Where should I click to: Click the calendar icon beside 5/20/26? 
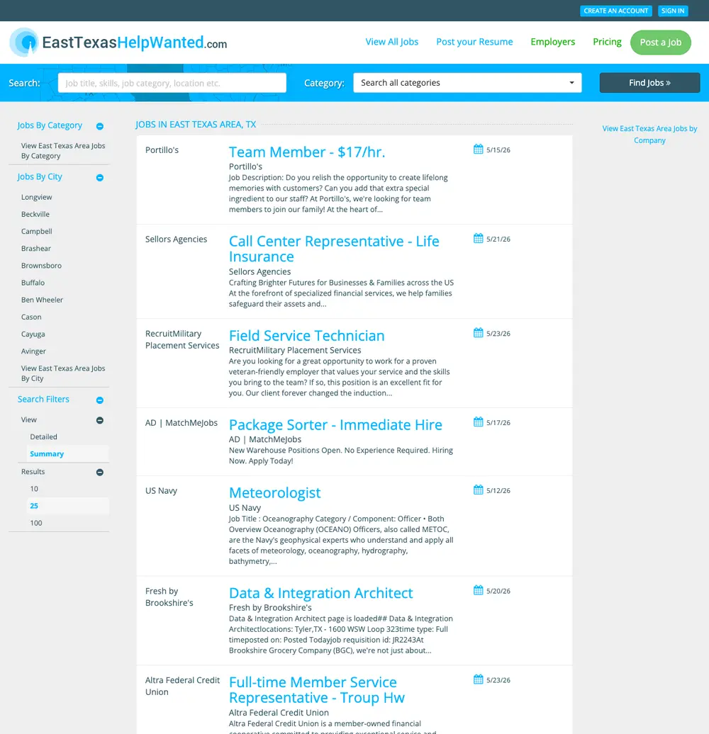pyautogui.click(x=478, y=590)
